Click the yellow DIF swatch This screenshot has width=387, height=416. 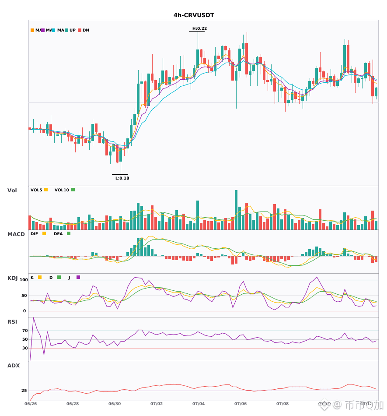(44, 233)
